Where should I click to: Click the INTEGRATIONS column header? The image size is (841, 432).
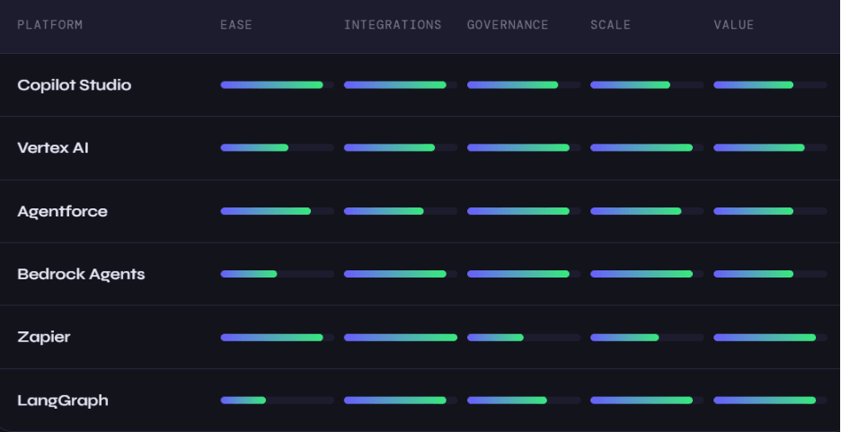tap(393, 24)
